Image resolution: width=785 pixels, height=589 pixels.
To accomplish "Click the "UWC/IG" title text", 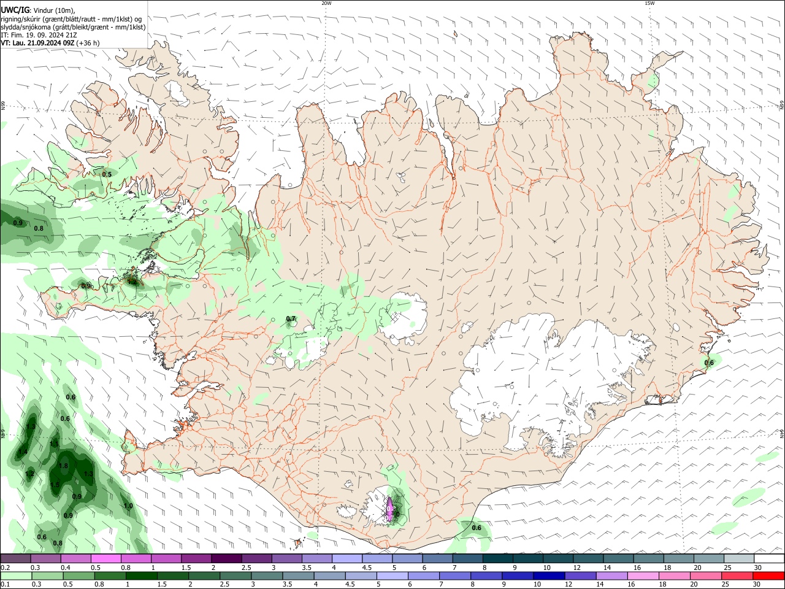I will click(x=14, y=10).
